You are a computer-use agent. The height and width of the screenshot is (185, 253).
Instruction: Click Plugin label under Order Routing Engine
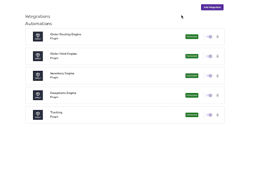coord(54,38)
